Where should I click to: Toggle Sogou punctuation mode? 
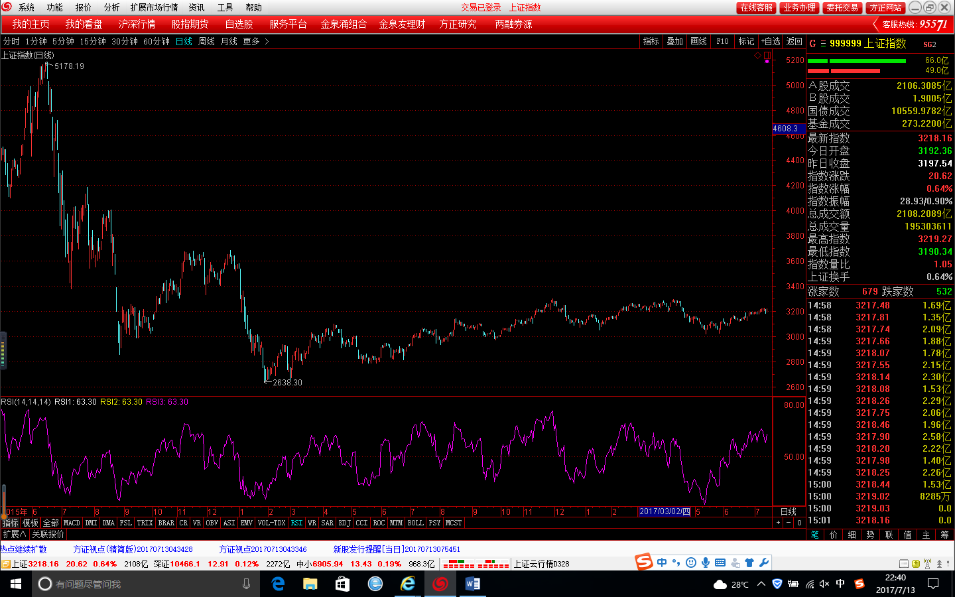click(x=676, y=563)
